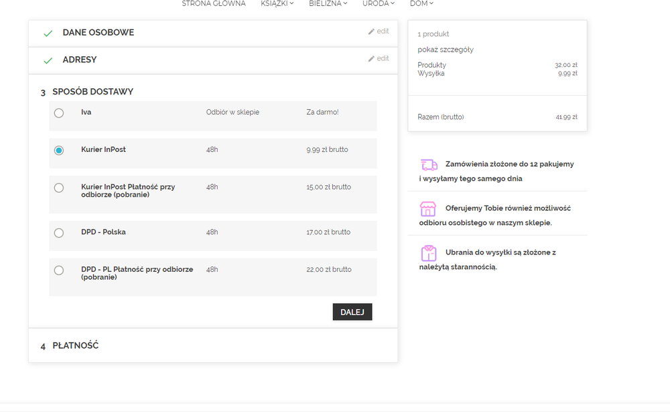This screenshot has width=670, height=415.
Task: Select the Iva store pickup option
Action: pos(59,113)
